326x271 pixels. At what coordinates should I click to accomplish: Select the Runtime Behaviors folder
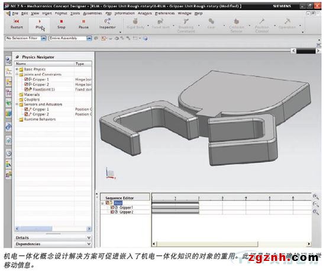pos(37,119)
